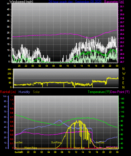This screenshot has width=131, height=156.
Task: Click the blue humidity axis value 10
Action: 5,143
